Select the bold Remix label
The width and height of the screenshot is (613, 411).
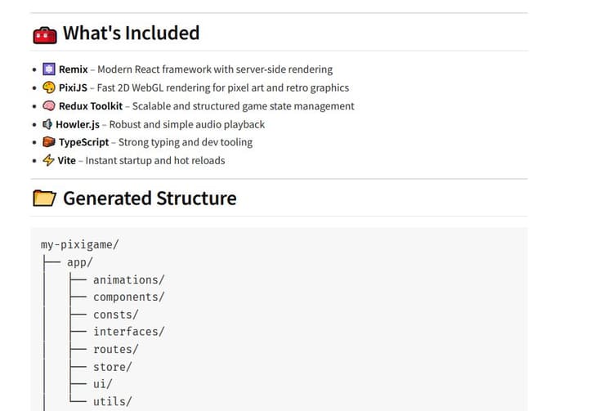pos(73,69)
